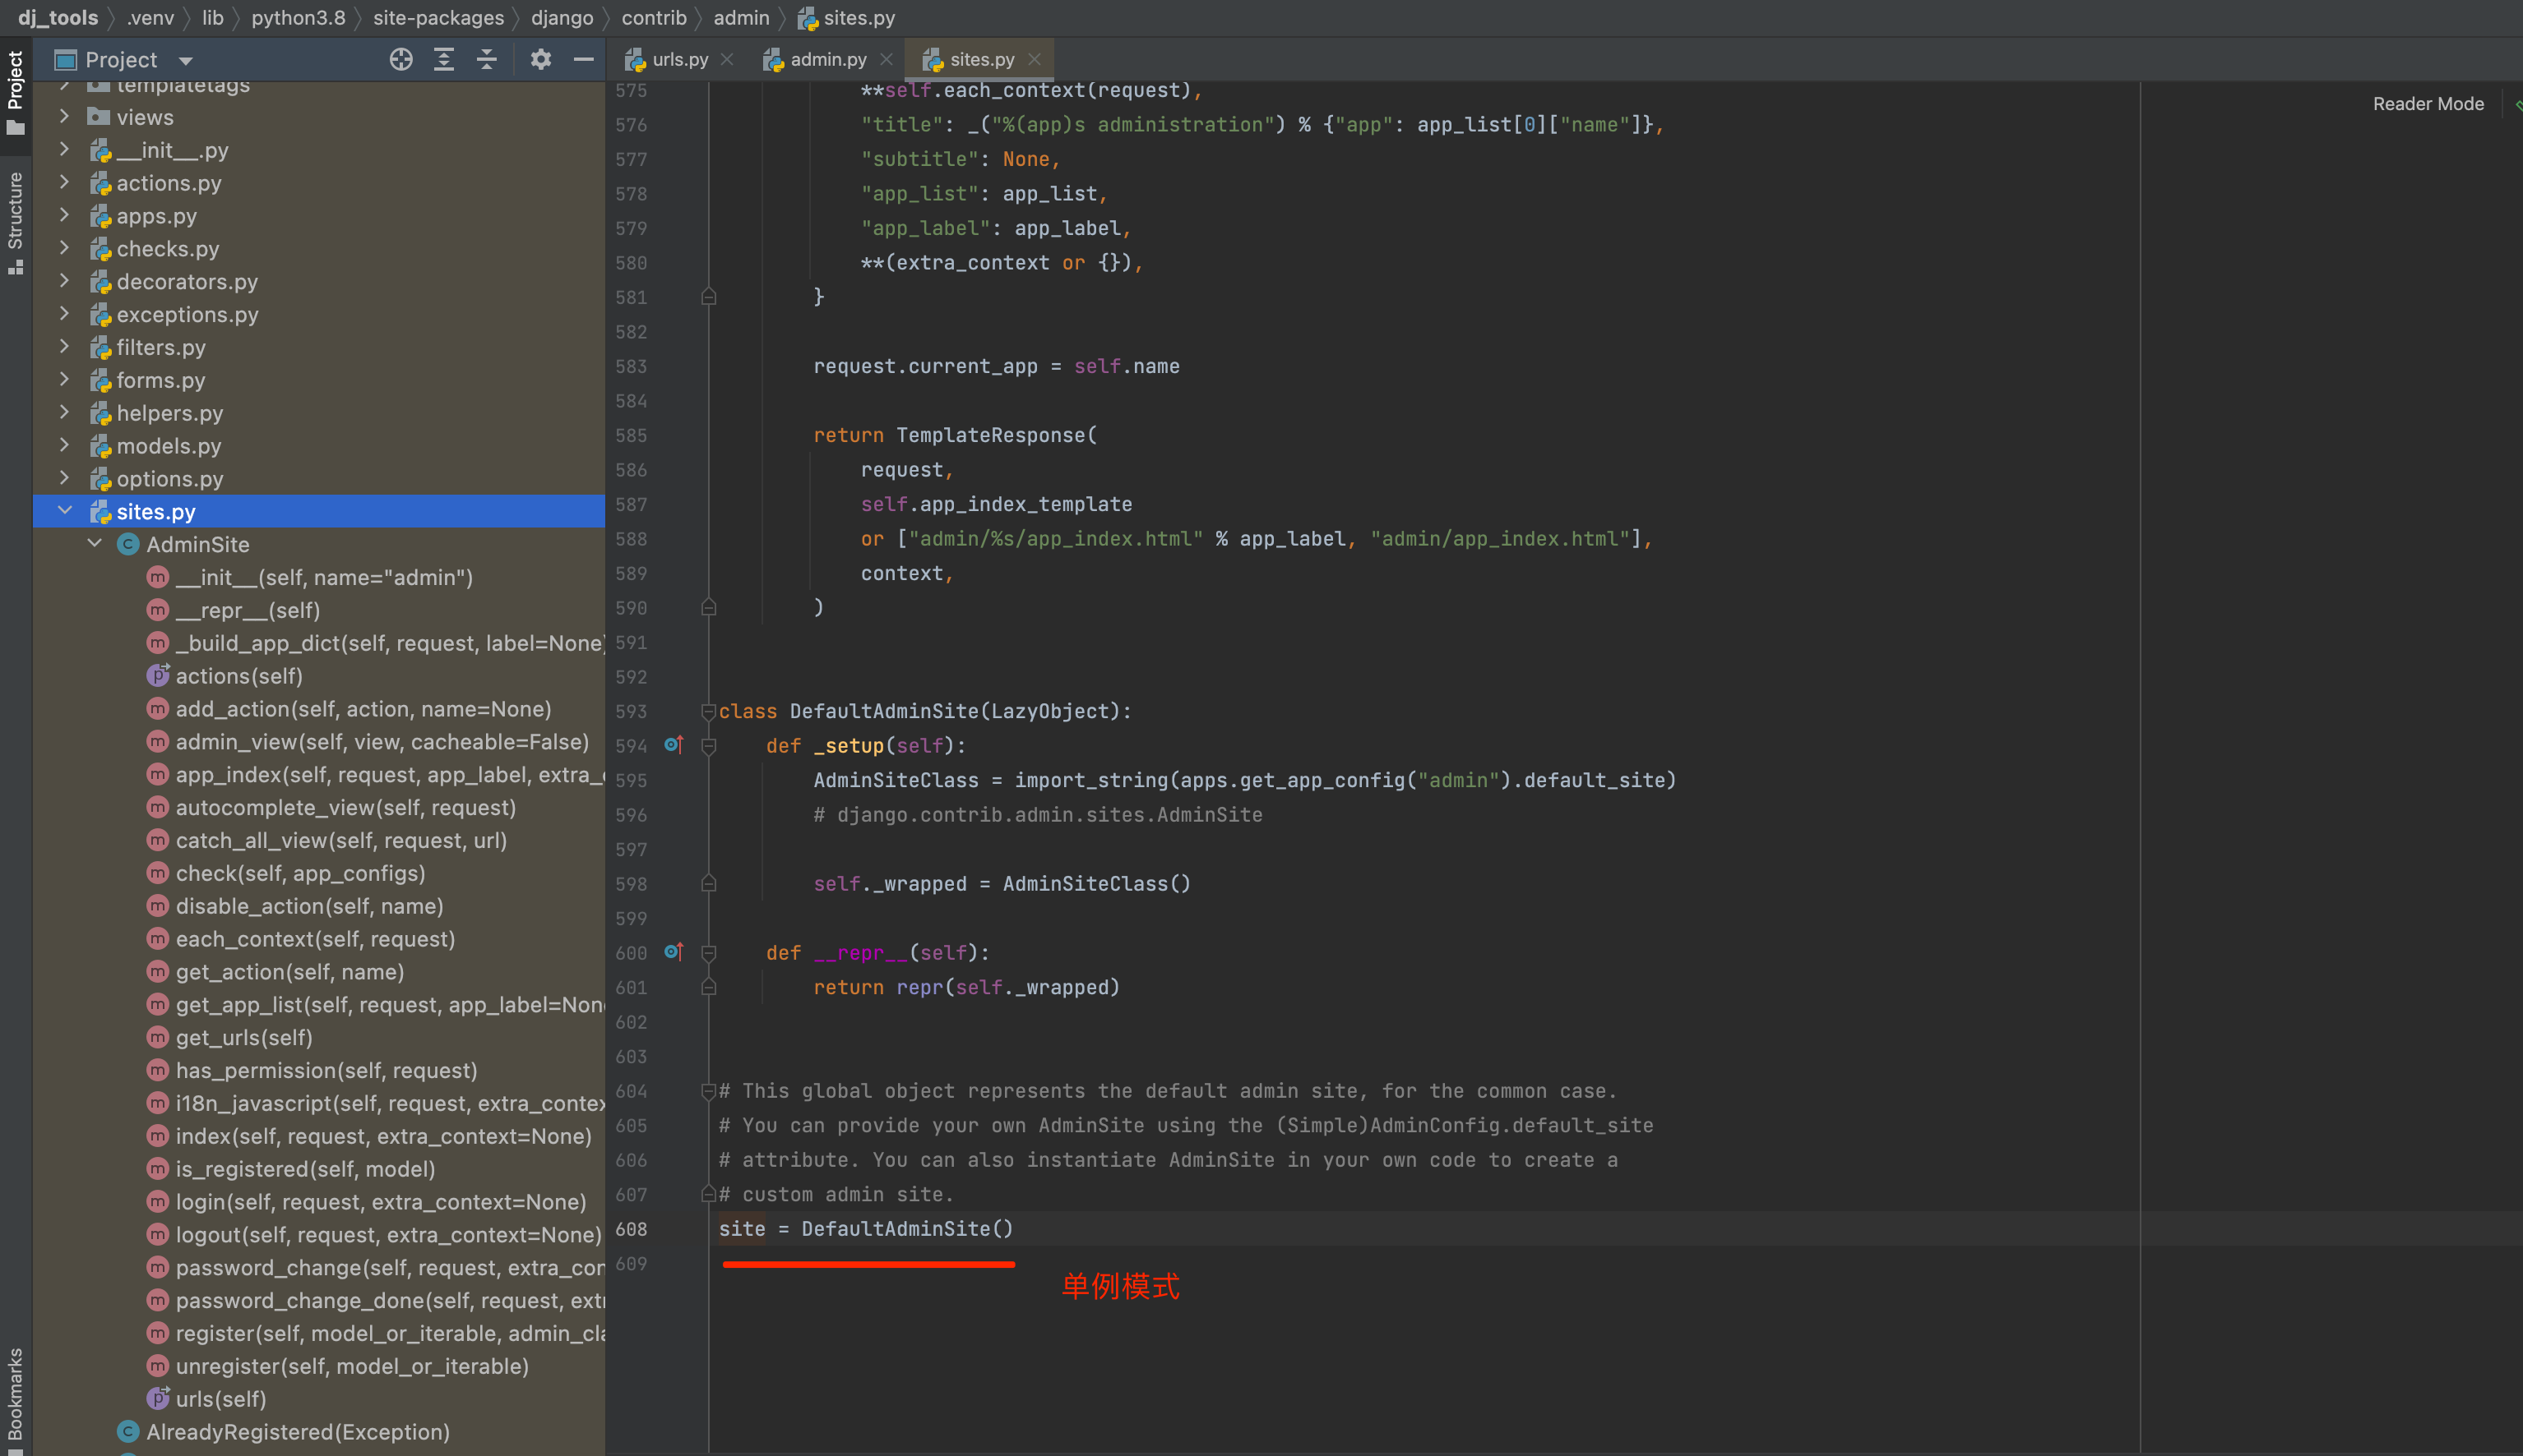Expand the checks.py node
Viewport: 2523px width, 1456px height.
coord(64,249)
